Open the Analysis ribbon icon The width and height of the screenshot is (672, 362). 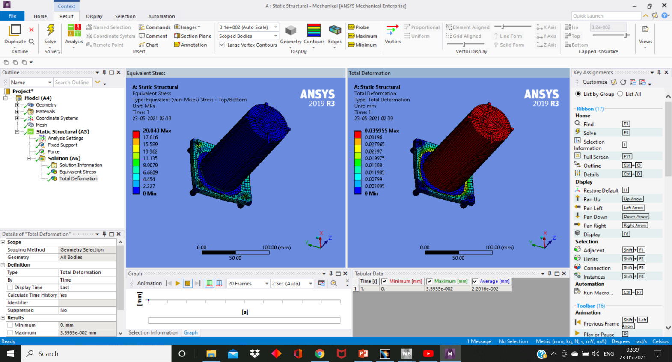[x=74, y=30]
